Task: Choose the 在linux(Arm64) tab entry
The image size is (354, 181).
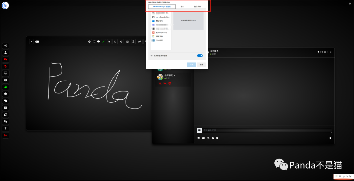Action: click(161, 32)
